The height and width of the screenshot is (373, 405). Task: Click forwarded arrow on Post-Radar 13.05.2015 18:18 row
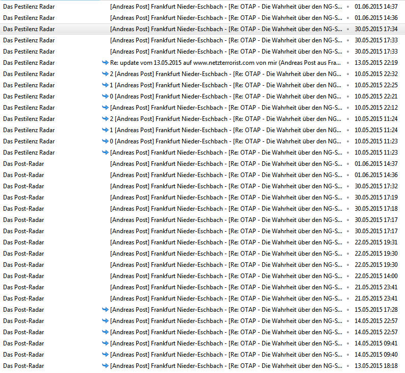coord(105,366)
